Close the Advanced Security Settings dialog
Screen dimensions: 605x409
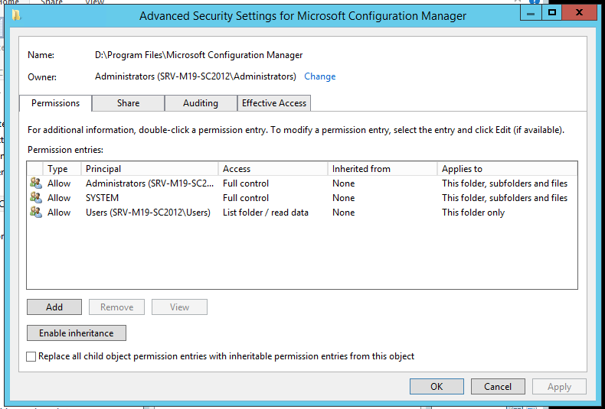pyautogui.click(x=579, y=13)
